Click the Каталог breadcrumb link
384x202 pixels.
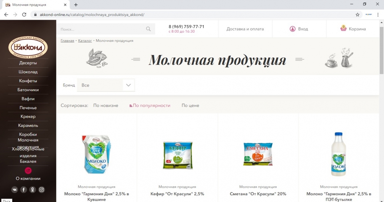(85, 41)
